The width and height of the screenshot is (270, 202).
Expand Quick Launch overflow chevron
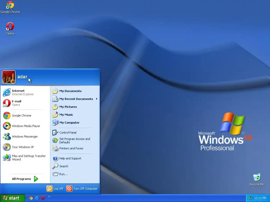(x=49, y=197)
